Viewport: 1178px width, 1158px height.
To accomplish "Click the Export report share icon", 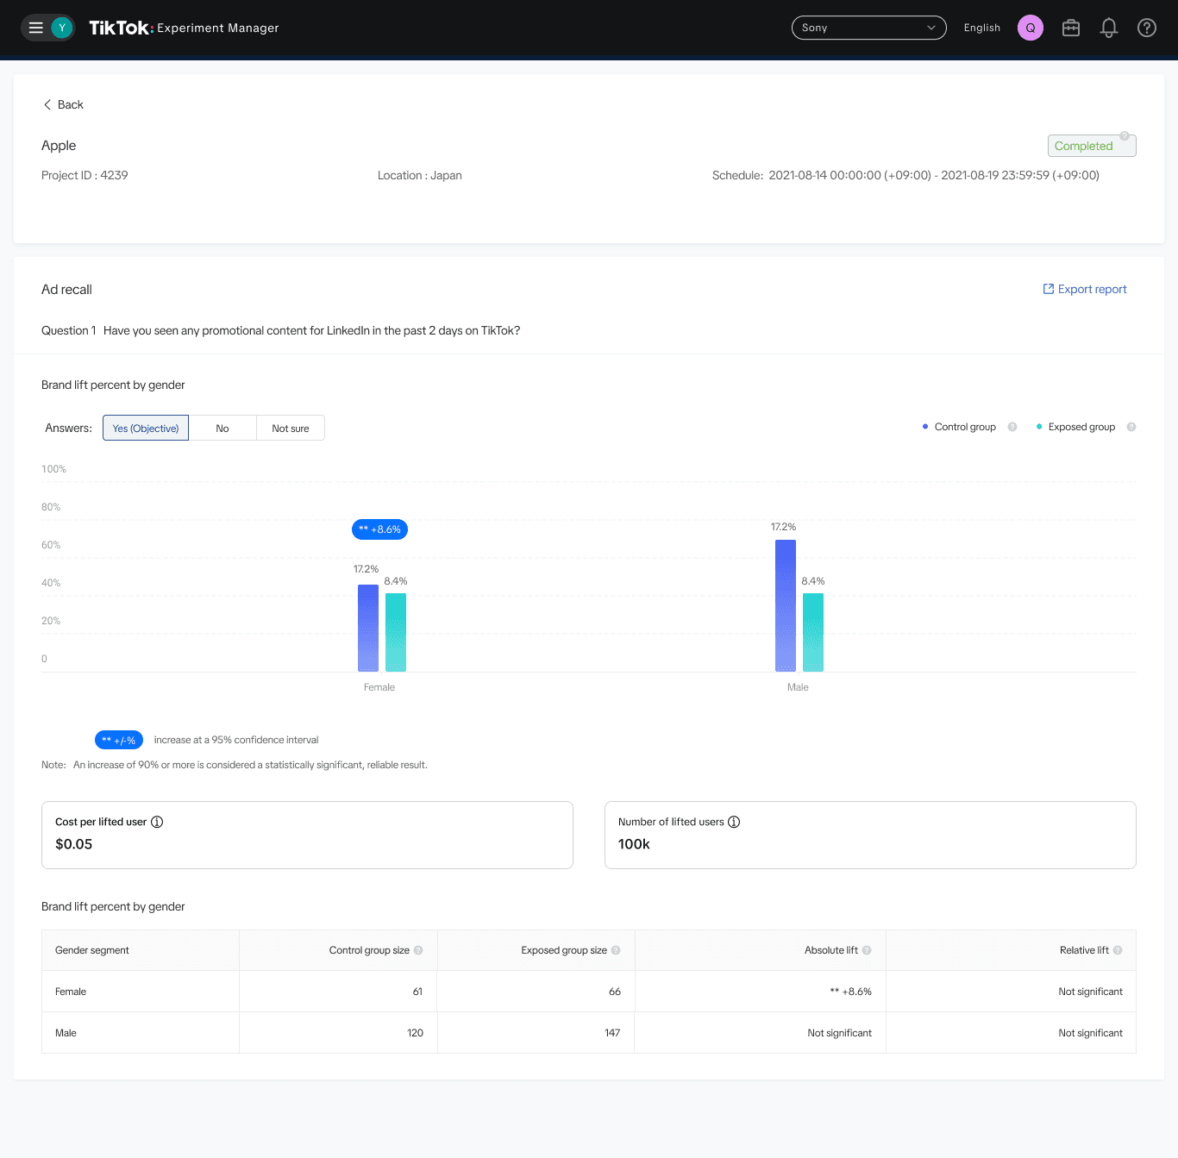I will pos(1049,289).
